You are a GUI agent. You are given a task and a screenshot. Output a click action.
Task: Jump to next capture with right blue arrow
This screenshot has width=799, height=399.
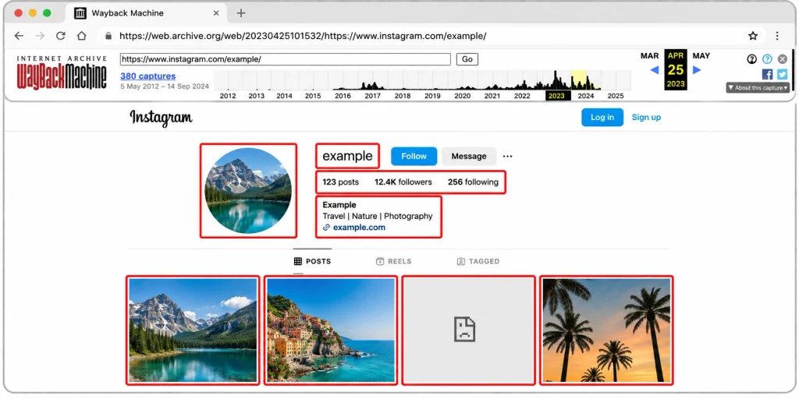point(697,69)
